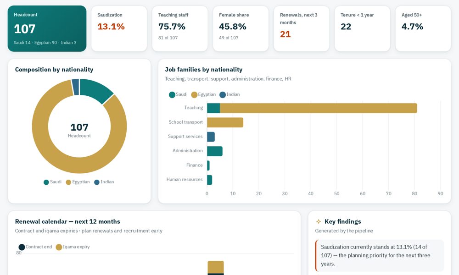
Task: Click the sparkle icon beside Key findings
Action: coord(319,221)
